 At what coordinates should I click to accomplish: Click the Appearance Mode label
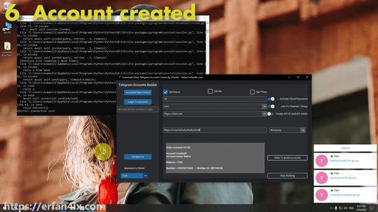(x=134, y=168)
